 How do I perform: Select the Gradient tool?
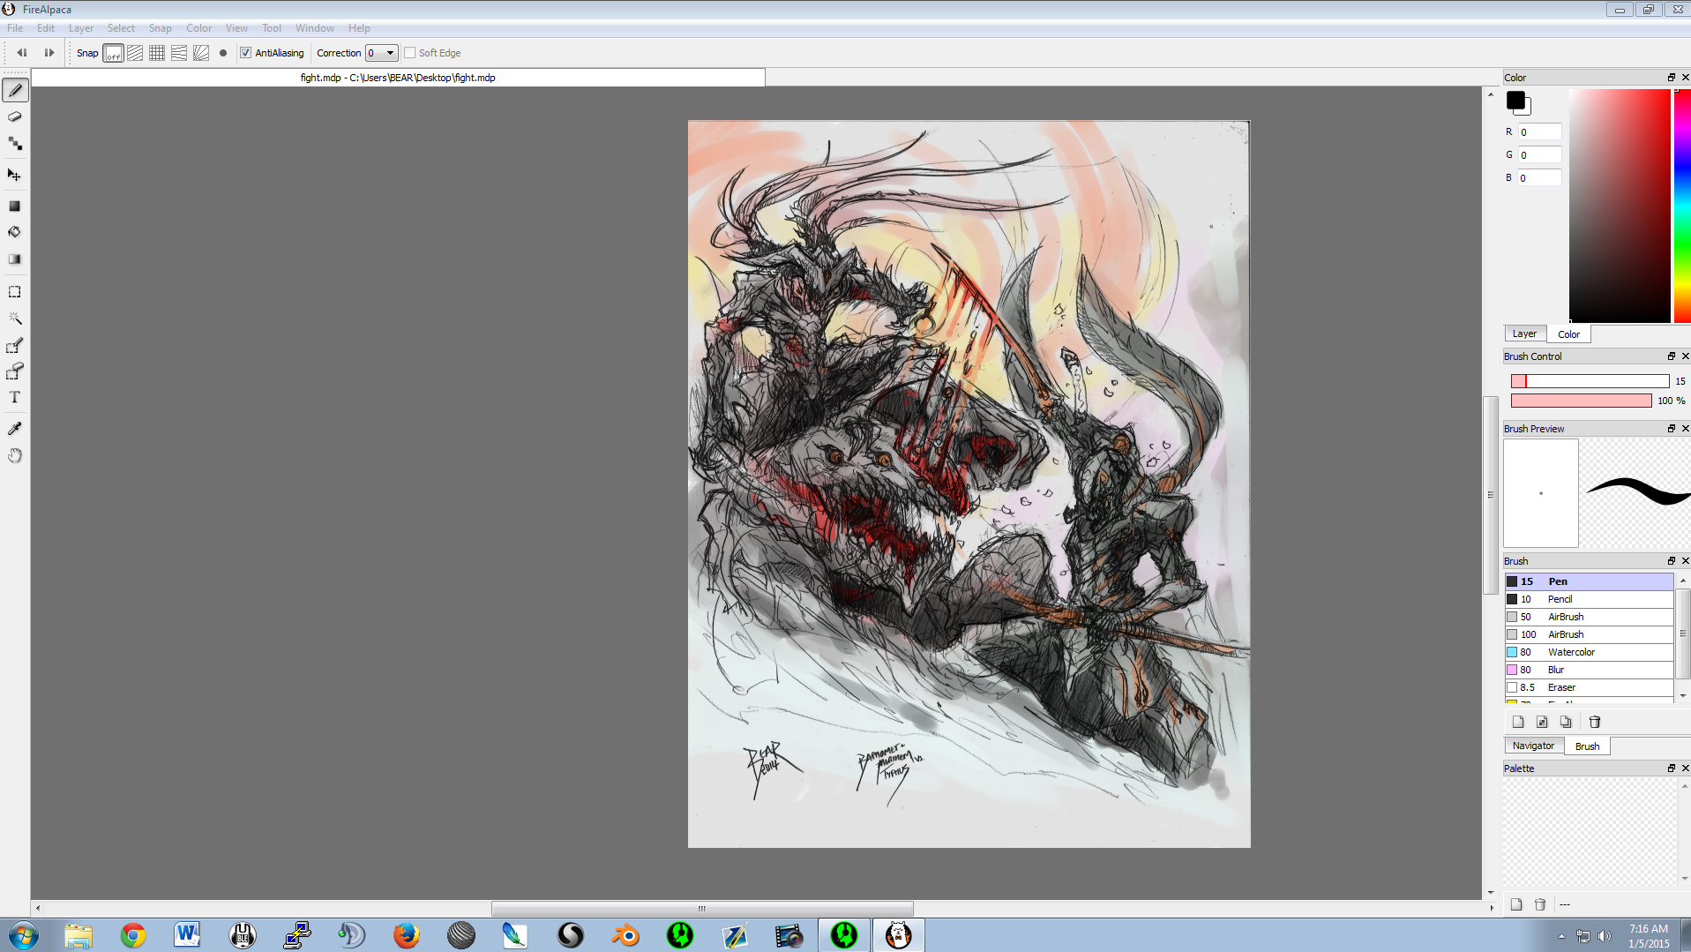tap(15, 259)
